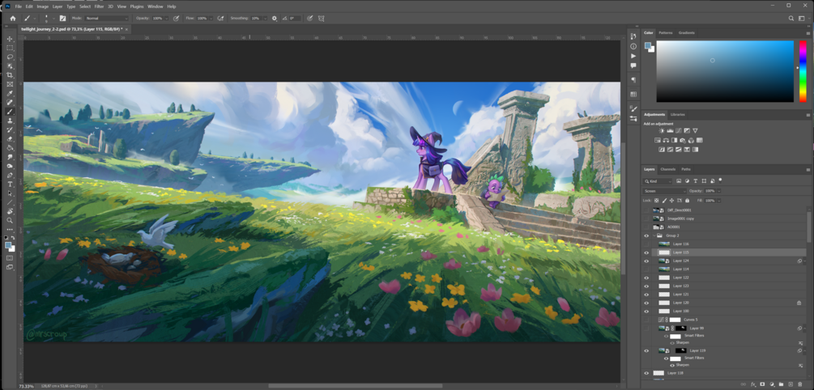Pick a color in the color field
The image size is (814, 390).
(x=725, y=71)
